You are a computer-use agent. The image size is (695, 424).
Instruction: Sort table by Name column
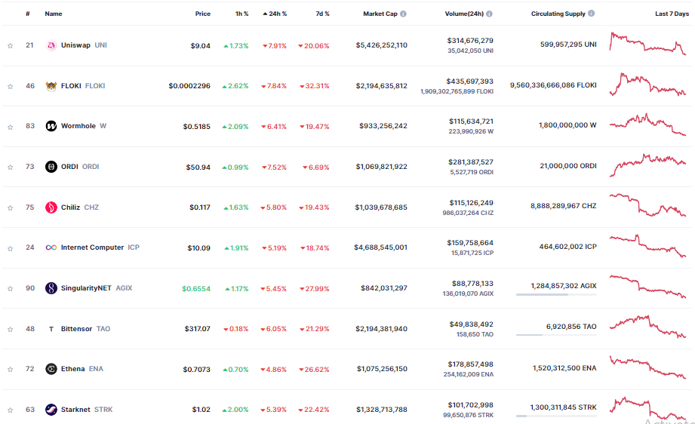[x=53, y=14]
